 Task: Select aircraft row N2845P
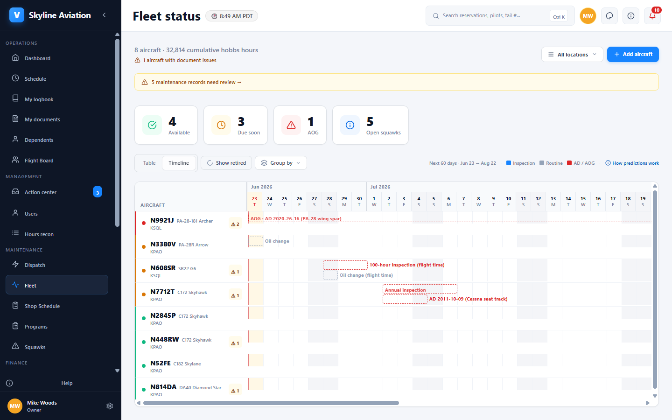191,319
